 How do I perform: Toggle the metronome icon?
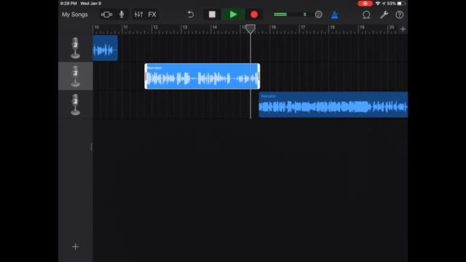335,15
